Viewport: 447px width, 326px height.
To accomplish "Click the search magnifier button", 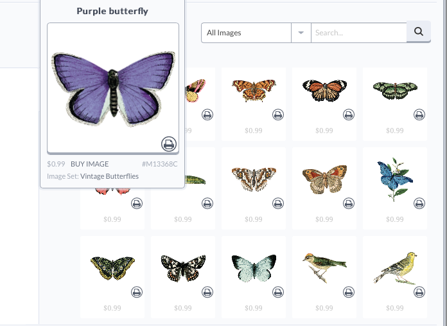I will tap(419, 32).
